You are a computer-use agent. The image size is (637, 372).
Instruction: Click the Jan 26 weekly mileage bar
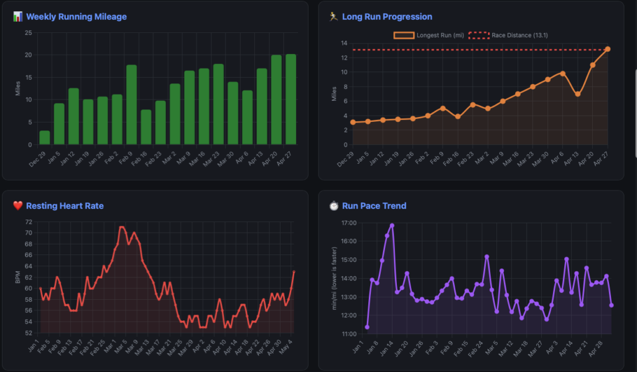(103, 121)
